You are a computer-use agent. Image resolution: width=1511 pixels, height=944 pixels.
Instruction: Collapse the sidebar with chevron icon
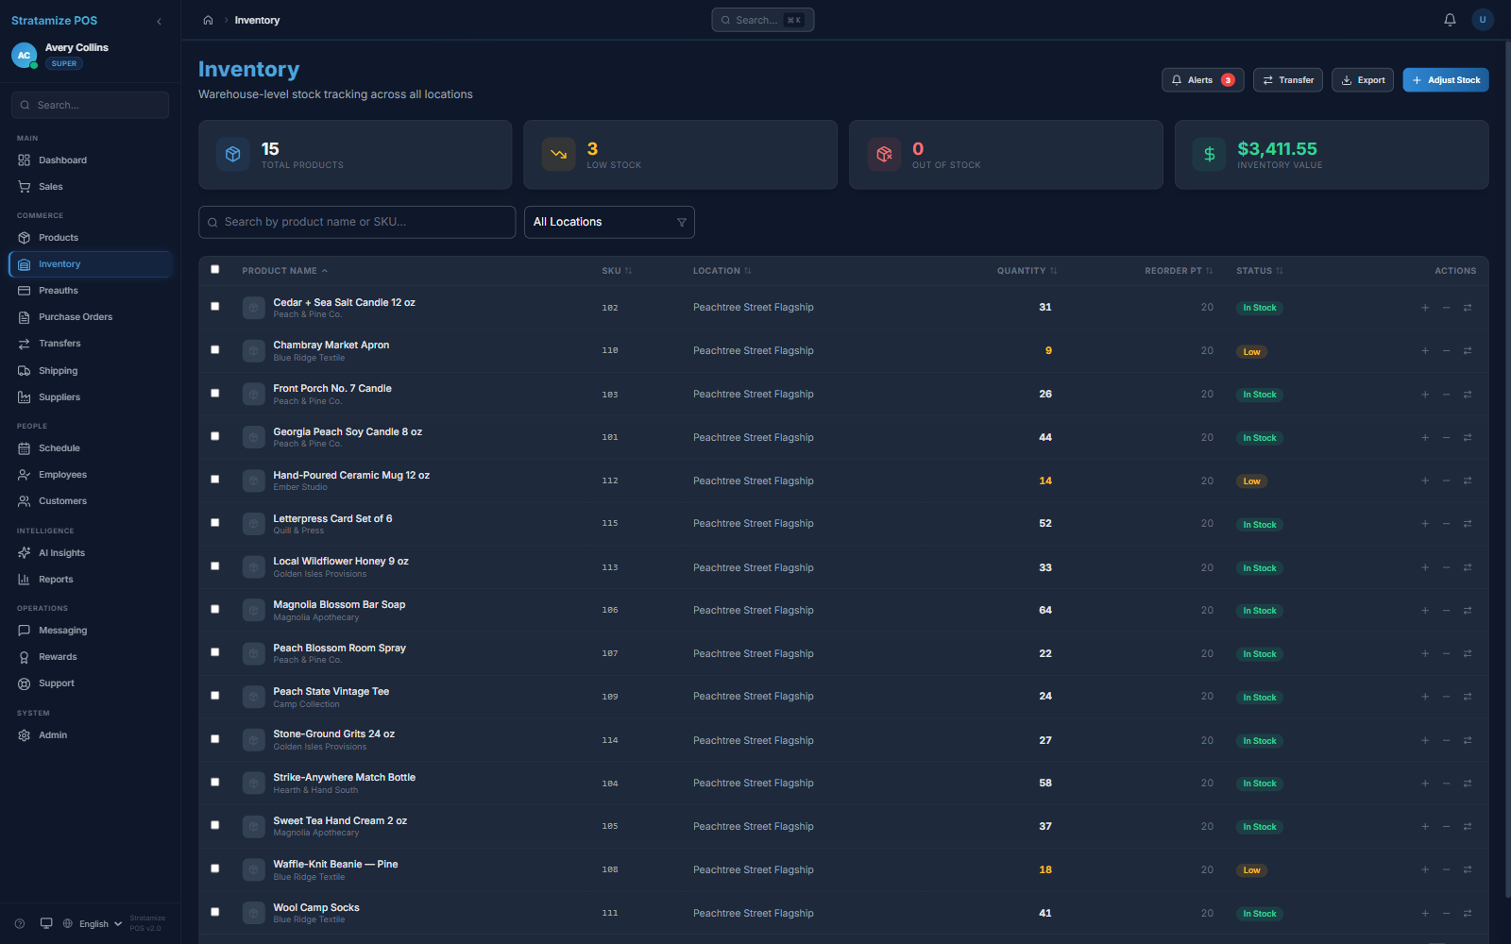pos(159,21)
